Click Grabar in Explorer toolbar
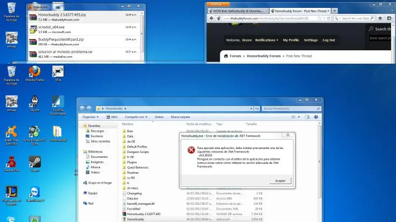 pyautogui.click(x=159, y=117)
